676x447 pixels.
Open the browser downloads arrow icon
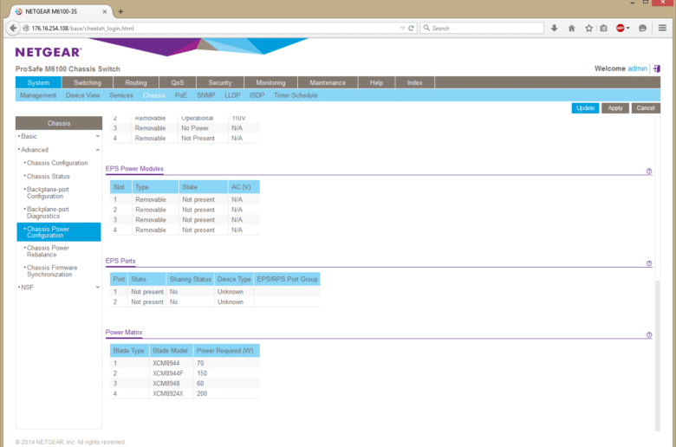(x=555, y=28)
